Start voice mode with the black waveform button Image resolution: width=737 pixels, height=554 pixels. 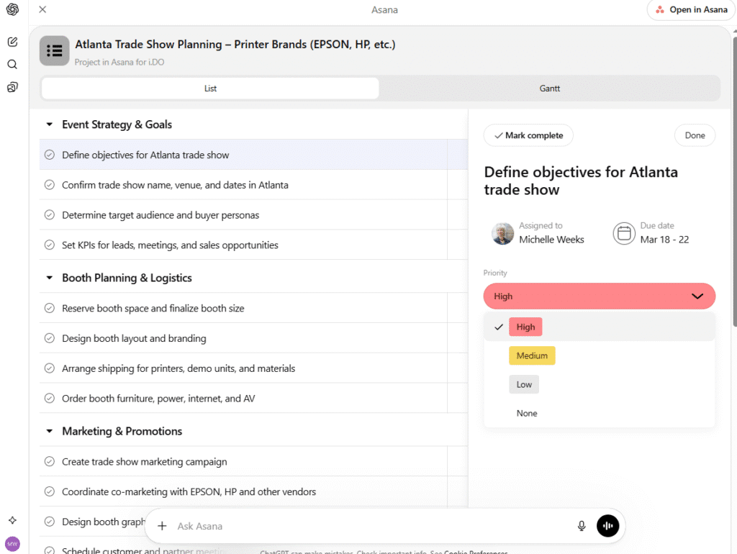pos(608,526)
